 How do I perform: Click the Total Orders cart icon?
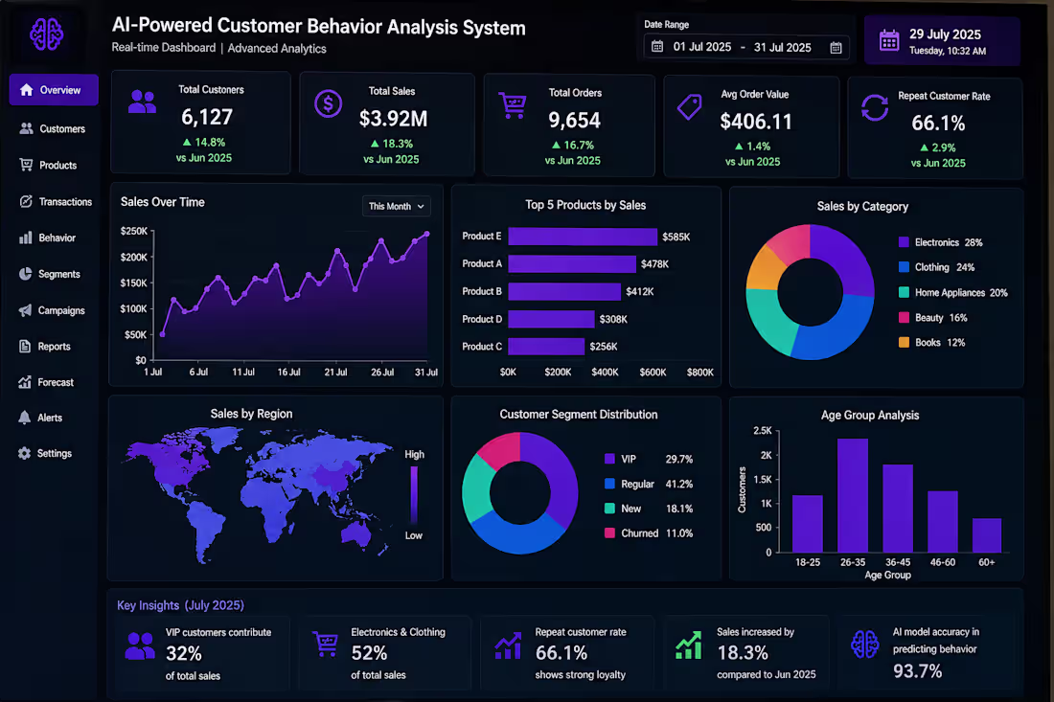[x=513, y=105]
